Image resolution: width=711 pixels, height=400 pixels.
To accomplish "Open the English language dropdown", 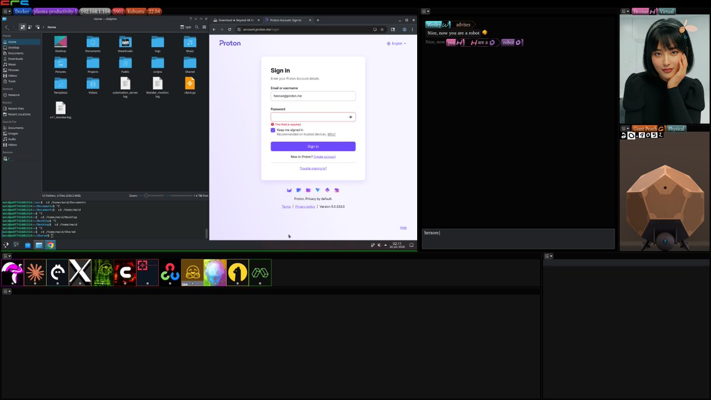I will point(396,43).
